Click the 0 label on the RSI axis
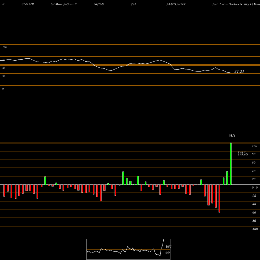Image resolution: width=260 pixels, height=260 pixels. pyautogui.click(x=3, y=89)
